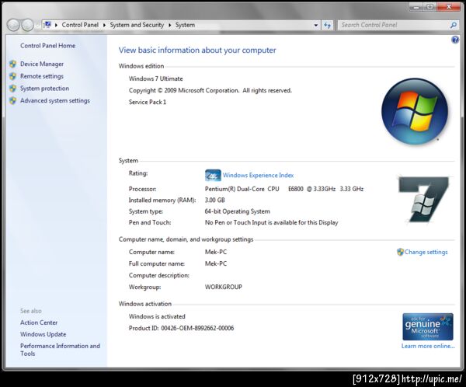Open Remote settings link
This screenshot has height=387, width=466.
pyautogui.click(x=42, y=76)
